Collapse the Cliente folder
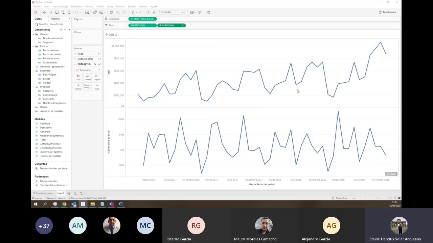Viewport: 433px width, 243px height. pos(33,34)
